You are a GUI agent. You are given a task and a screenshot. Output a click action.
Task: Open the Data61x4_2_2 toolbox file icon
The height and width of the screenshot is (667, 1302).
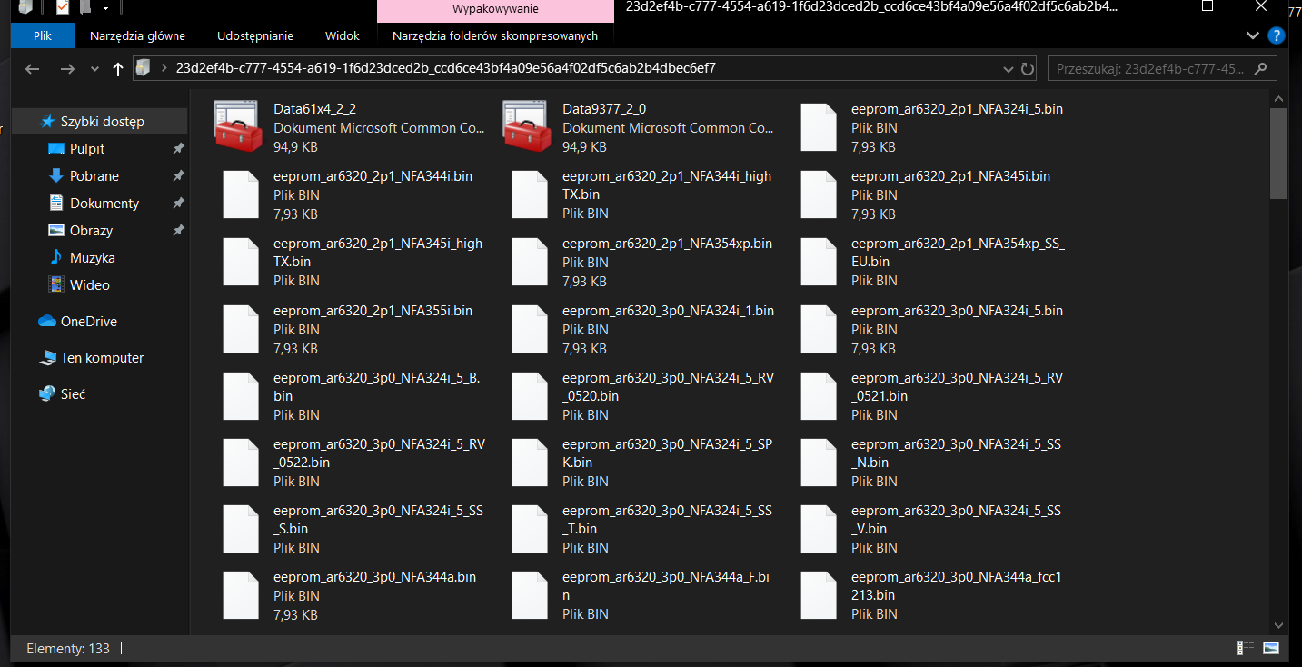[237, 126]
